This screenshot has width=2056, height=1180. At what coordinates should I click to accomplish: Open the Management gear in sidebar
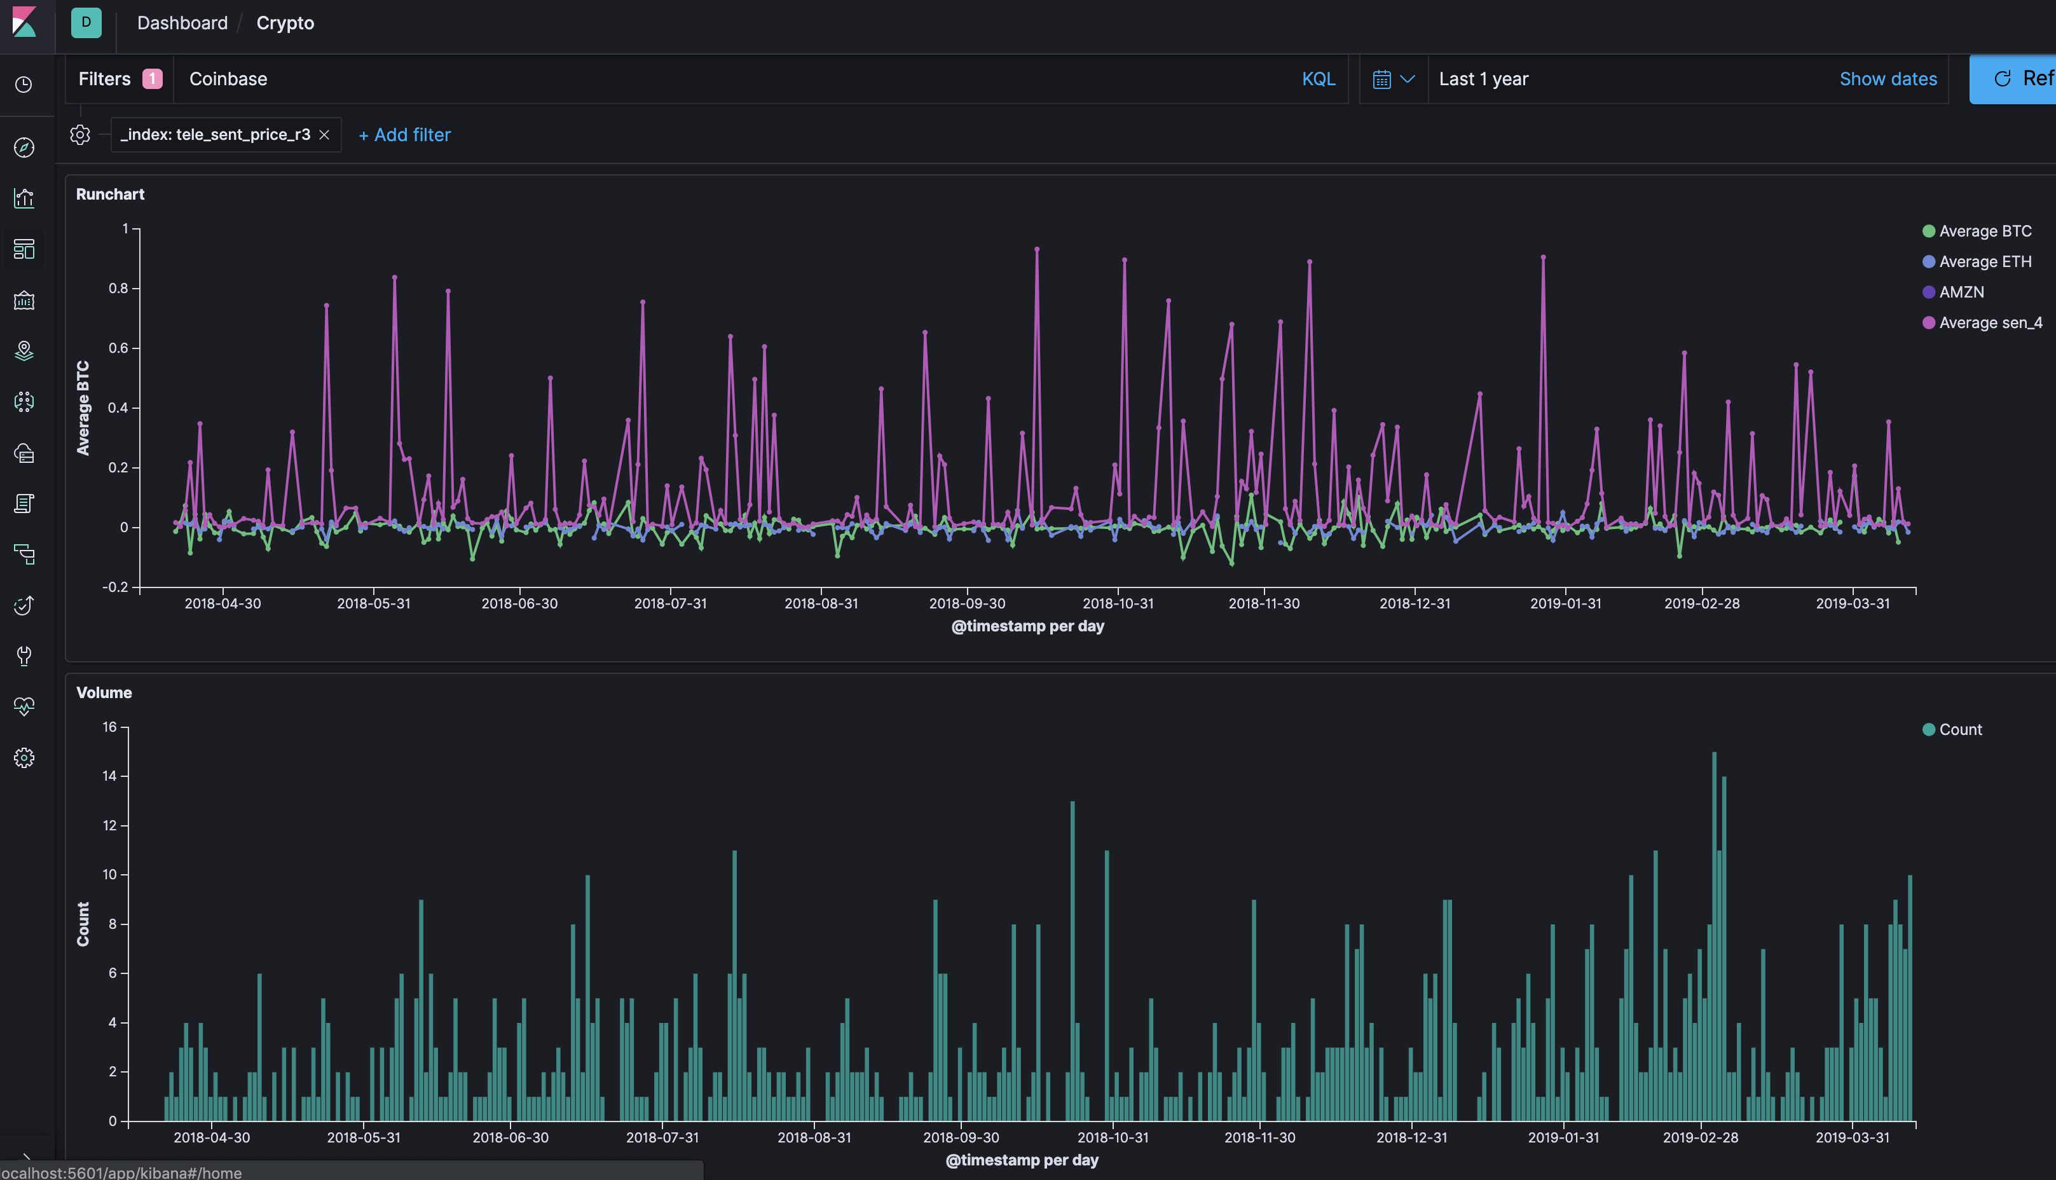24,758
